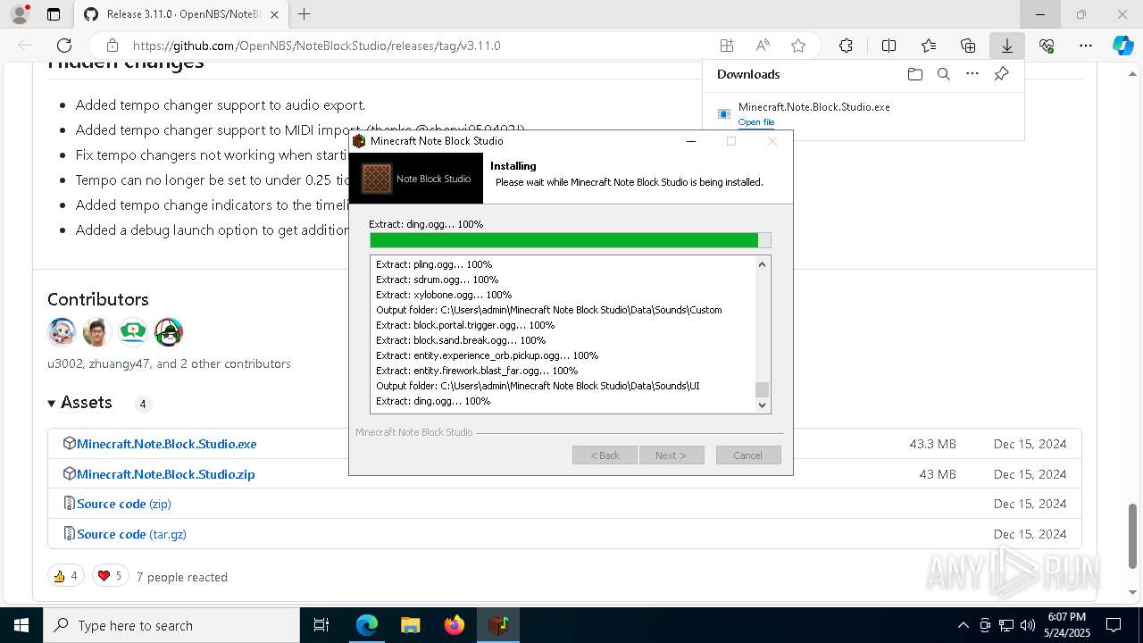Click the Output folder Sounds\UI log line
The height and width of the screenshot is (643, 1143).
tap(538, 386)
